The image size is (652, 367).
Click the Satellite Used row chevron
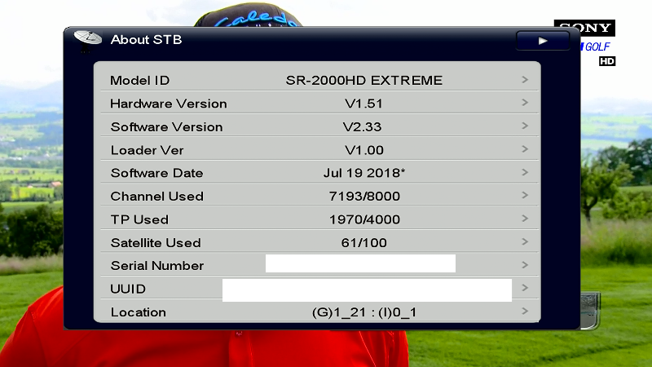pos(525,242)
